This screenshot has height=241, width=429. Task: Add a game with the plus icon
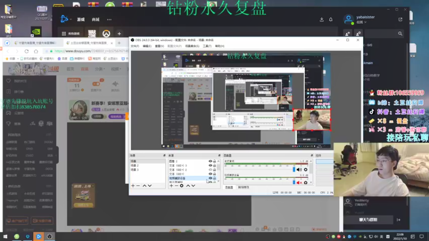pos(119,34)
